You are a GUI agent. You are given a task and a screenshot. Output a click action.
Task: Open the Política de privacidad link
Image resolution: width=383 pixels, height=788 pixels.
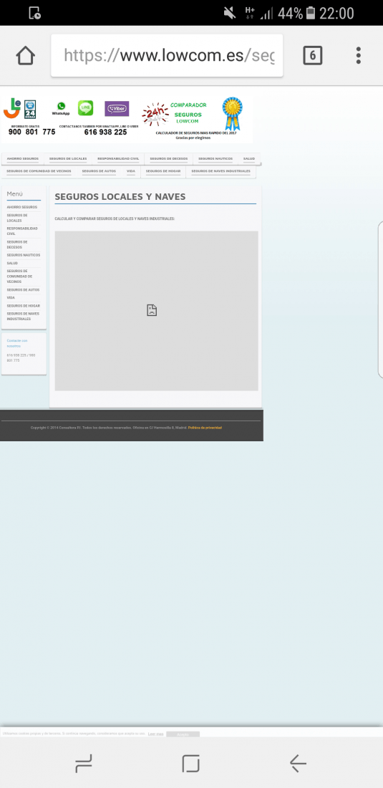pos(205,428)
